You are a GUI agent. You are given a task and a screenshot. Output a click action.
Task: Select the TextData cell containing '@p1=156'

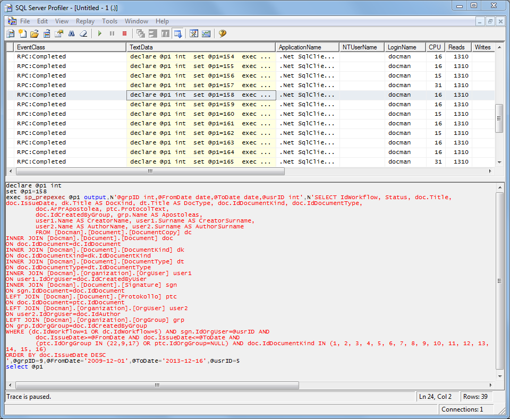click(x=201, y=76)
